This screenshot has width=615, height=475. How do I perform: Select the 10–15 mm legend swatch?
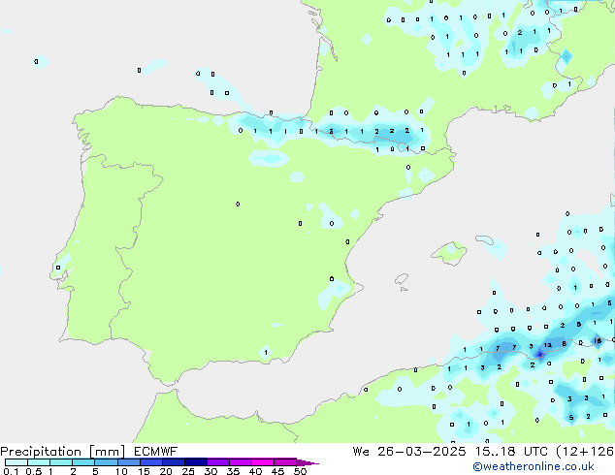[129, 462]
